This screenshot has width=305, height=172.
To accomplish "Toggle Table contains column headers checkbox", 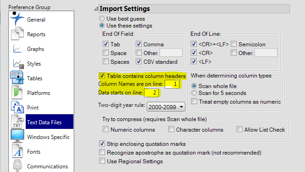I will coord(102,76).
